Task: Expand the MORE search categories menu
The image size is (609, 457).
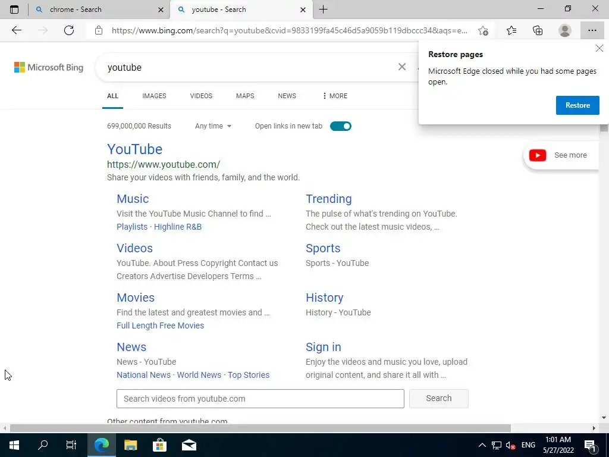Action: [335, 96]
